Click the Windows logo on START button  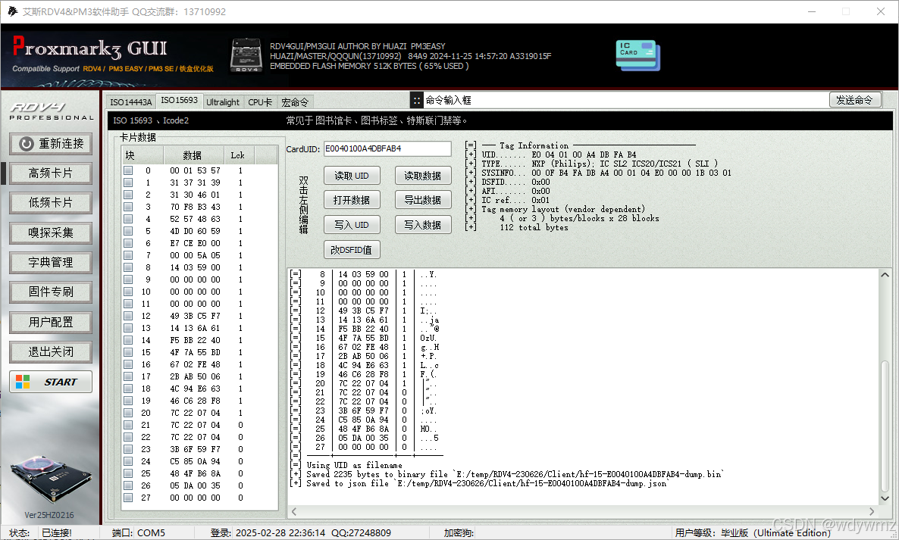tap(23, 382)
